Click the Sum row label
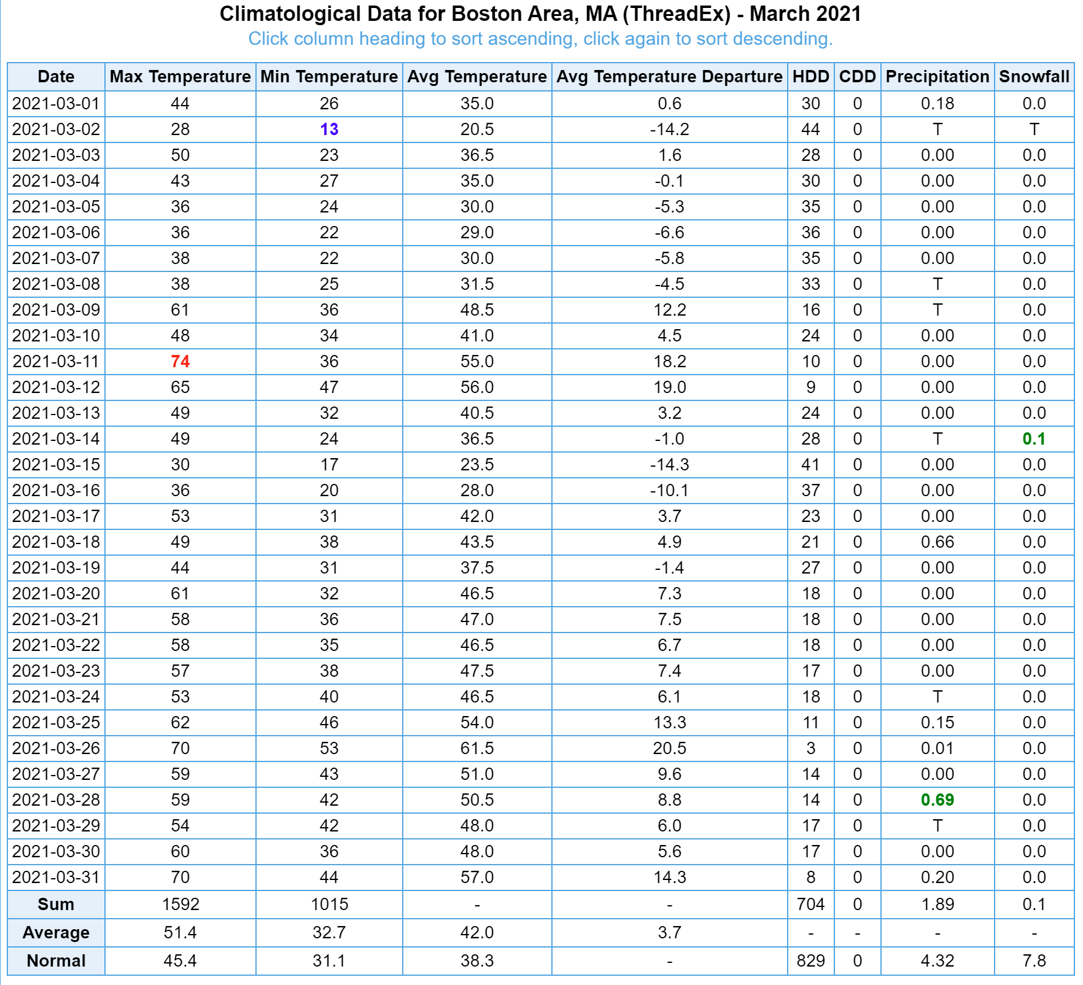 pos(56,905)
